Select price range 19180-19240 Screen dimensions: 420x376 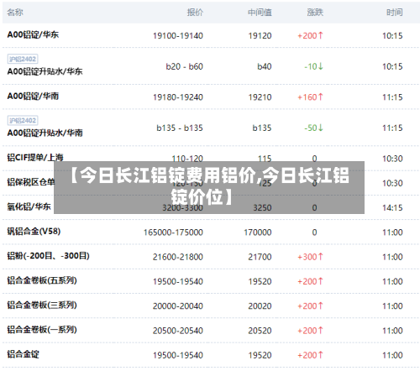pos(178,97)
